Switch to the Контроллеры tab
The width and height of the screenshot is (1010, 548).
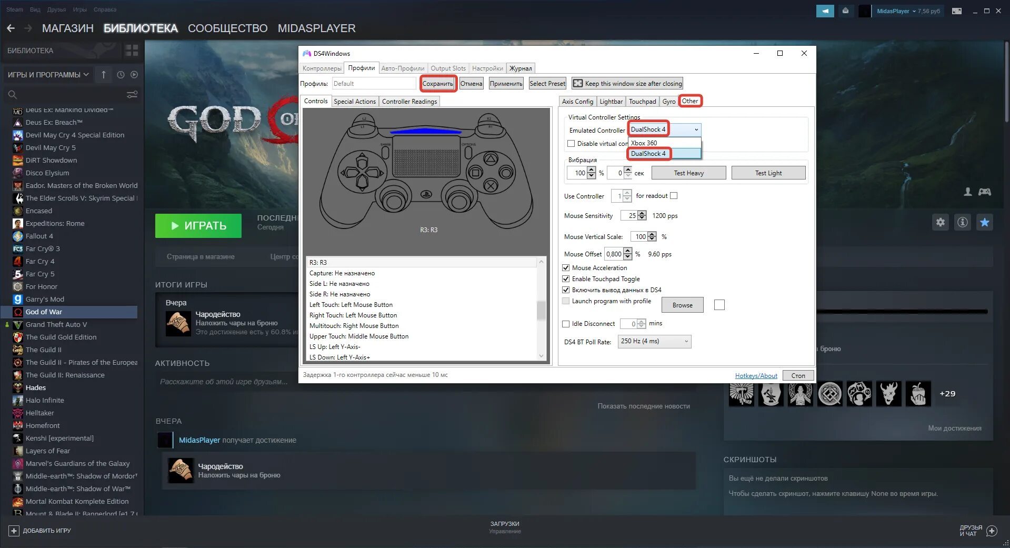[322, 68]
